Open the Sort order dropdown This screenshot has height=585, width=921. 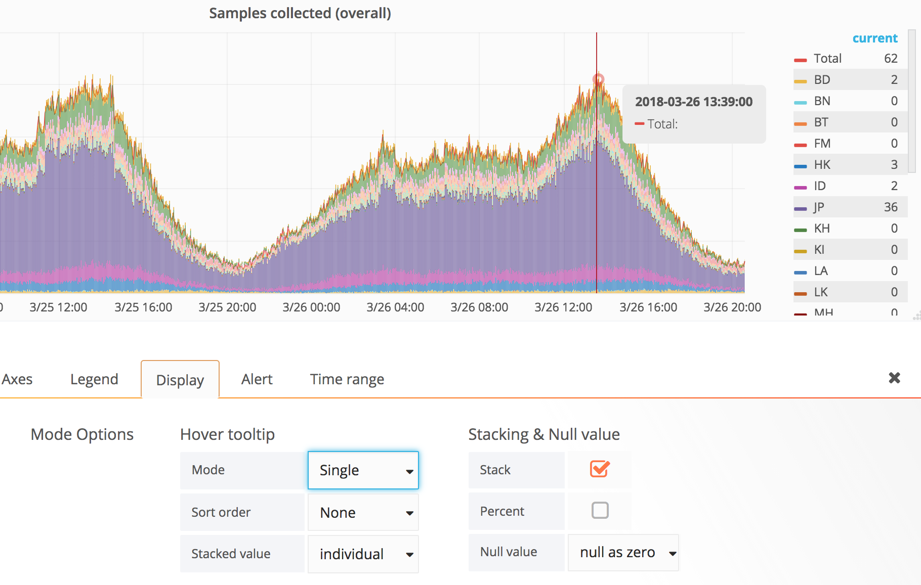click(363, 512)
